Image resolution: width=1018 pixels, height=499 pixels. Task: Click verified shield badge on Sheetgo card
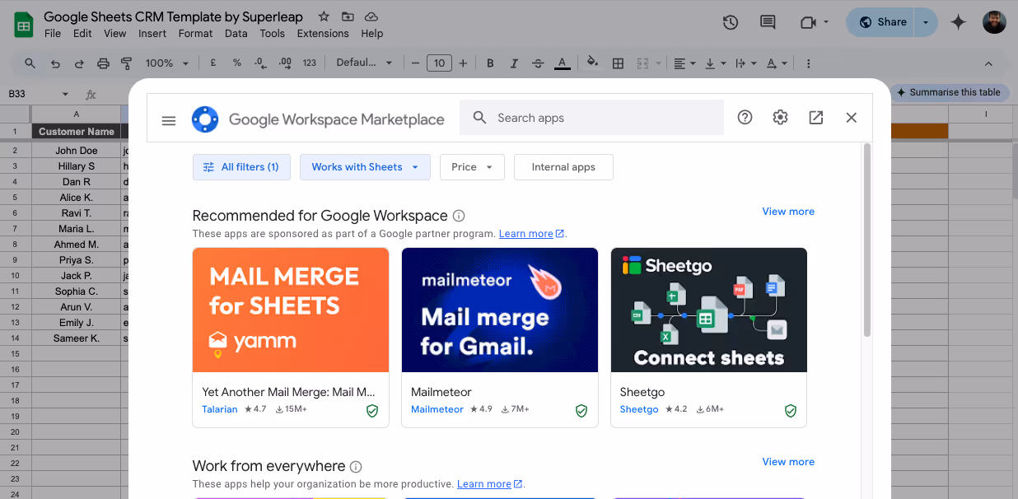pyautogui.click(x=791, y=410)
